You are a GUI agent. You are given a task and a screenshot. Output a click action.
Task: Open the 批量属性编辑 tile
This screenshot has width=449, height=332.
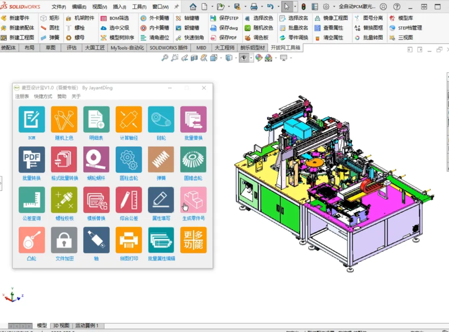[161, 240]
